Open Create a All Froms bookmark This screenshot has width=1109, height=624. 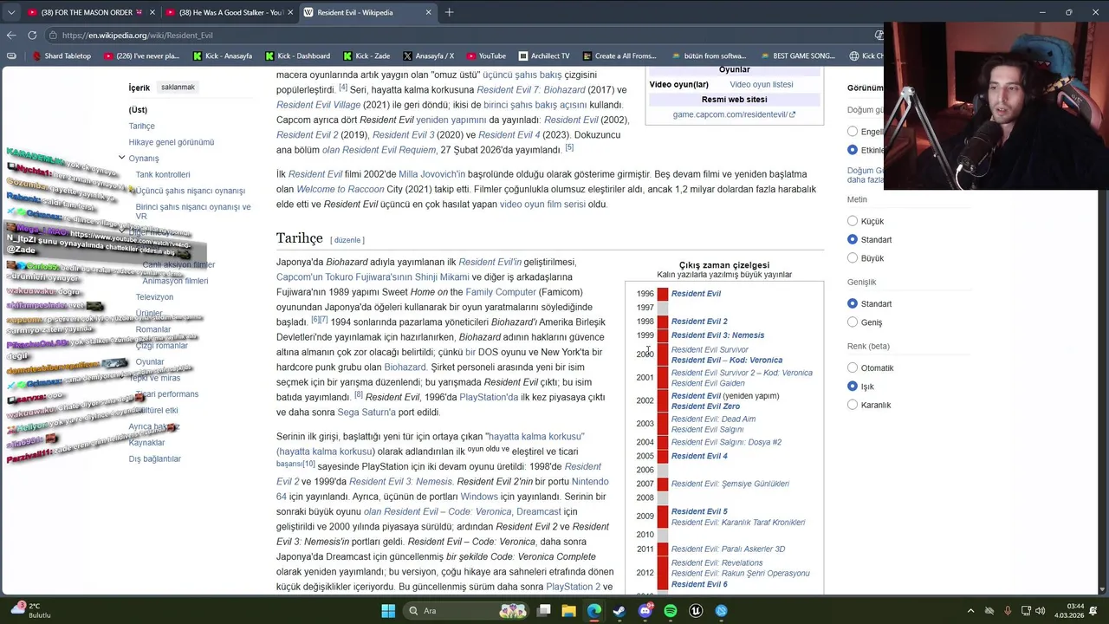pyautogui.click(x=619, y=55)
